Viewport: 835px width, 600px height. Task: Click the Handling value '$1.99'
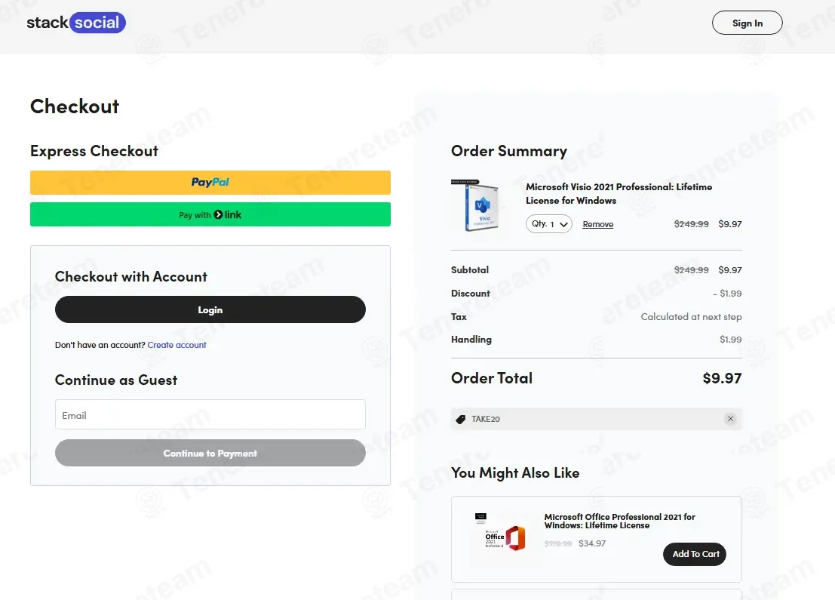click(731, 340)
